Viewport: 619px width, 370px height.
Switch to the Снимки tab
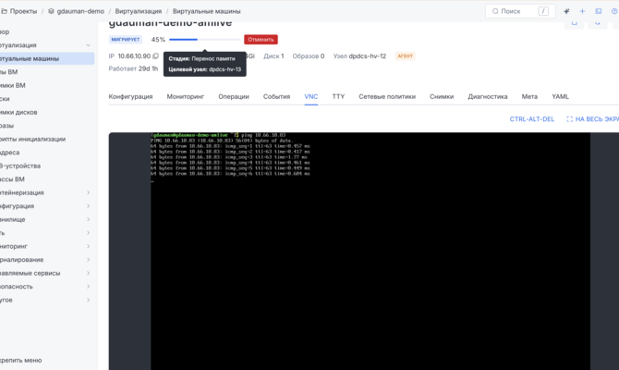click(442, 96)
